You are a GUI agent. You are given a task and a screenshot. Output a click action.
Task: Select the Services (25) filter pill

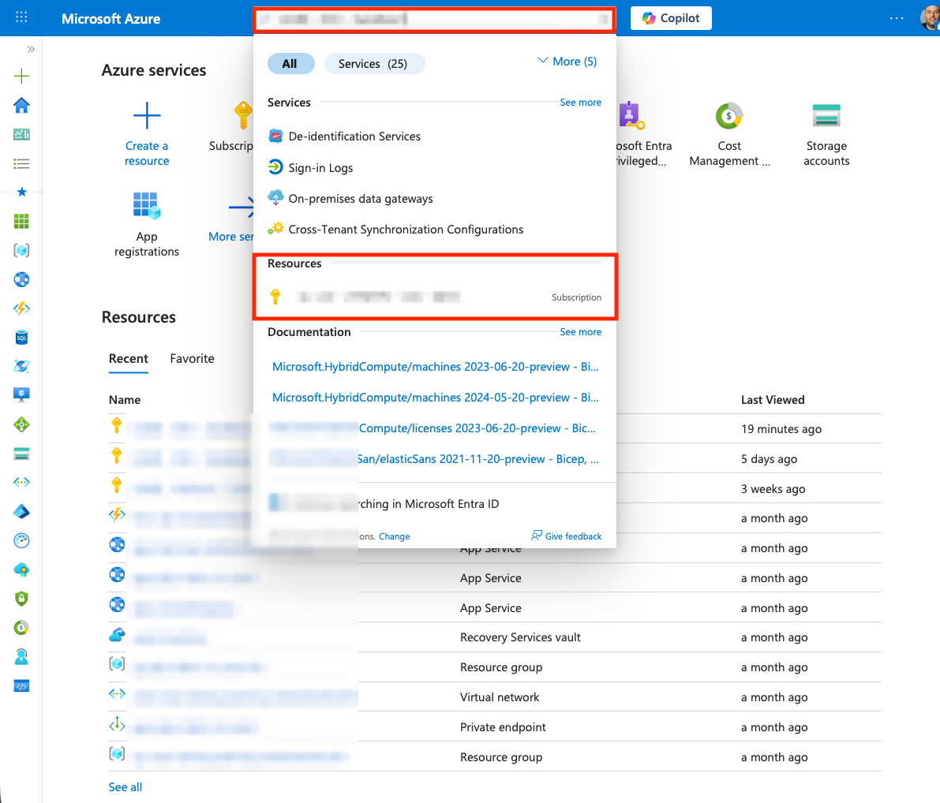point(373,64)
